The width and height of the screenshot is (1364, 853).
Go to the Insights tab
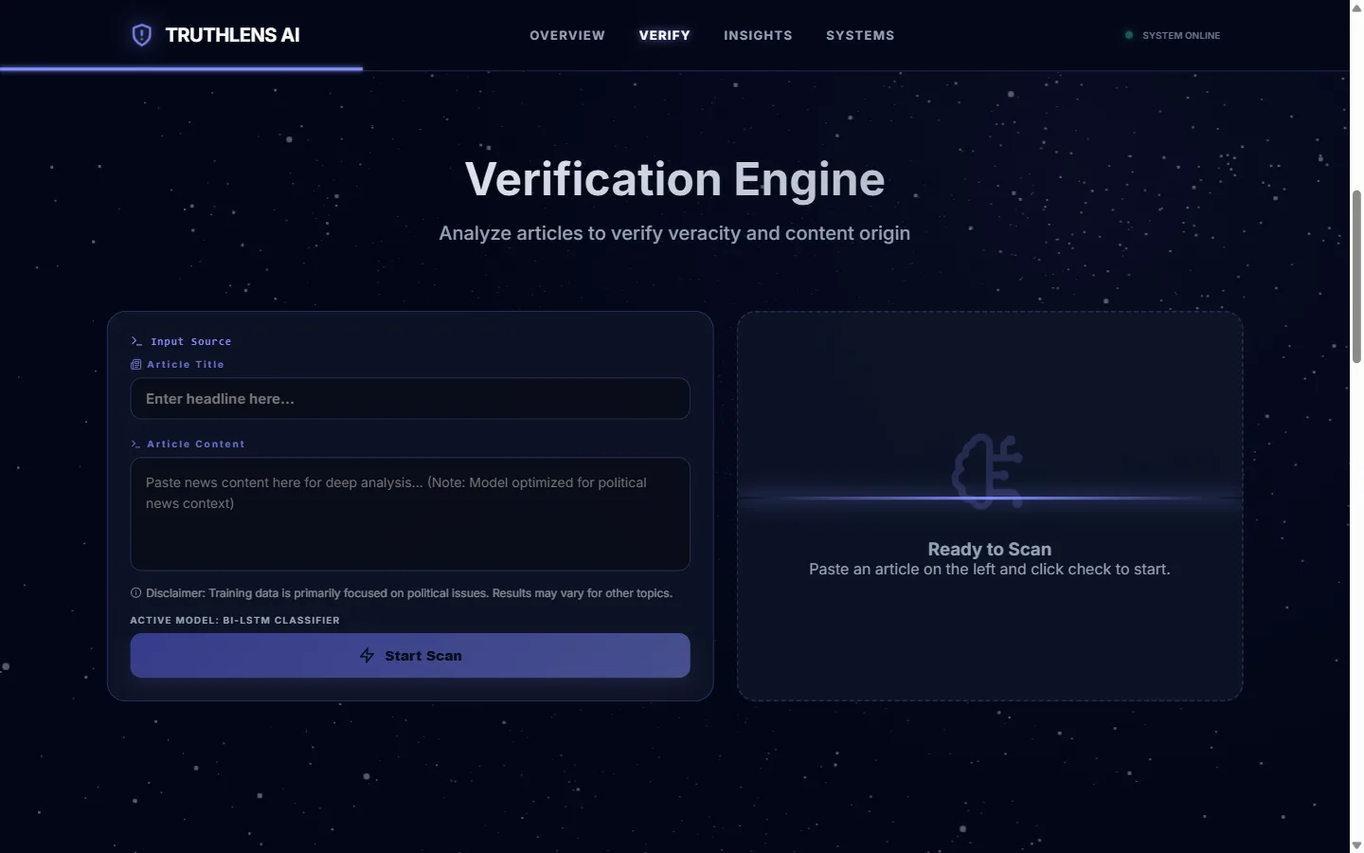[x=758, y=35]
